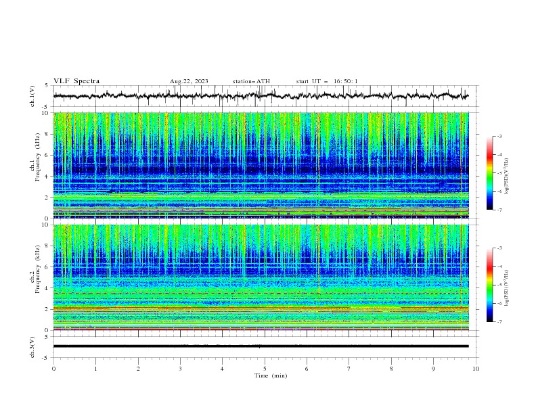
Task: Click the "station=ATH" label
Action: click(251, 81)
